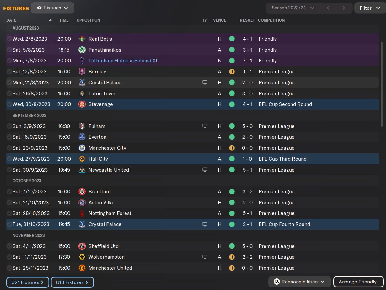Toggle the checkmark on Stevenage fixture row
Screen dimensions: 386x290
[x=9, y=104]
